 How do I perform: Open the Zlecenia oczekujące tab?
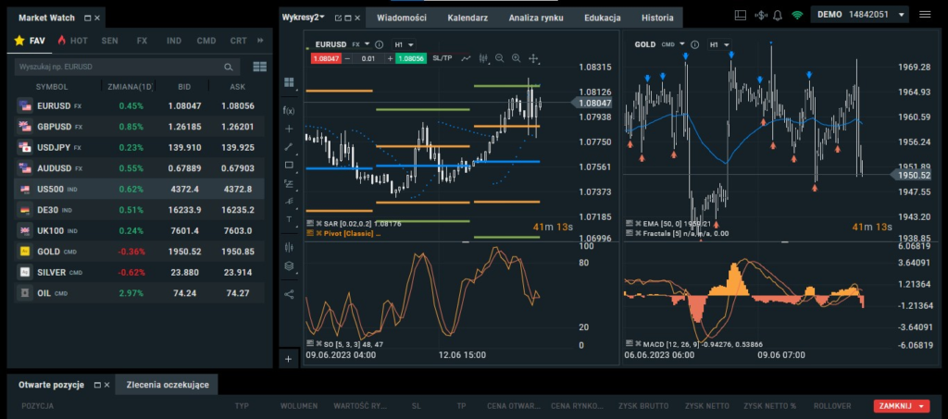tap(167, 384)
